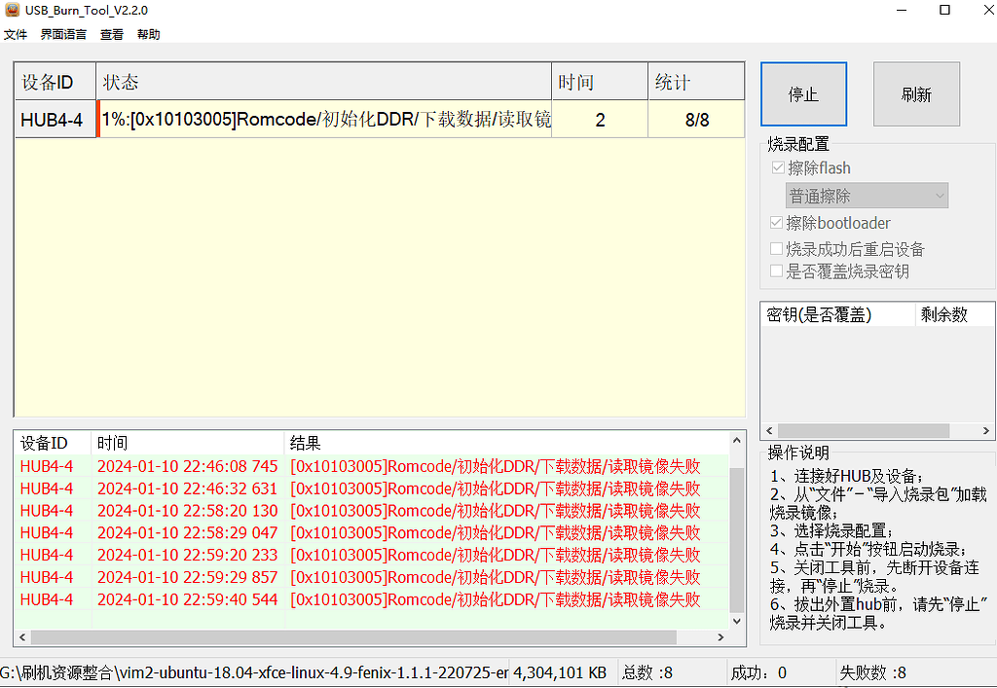Select log entry at 22:58:20 130

(x=371, y=511)
